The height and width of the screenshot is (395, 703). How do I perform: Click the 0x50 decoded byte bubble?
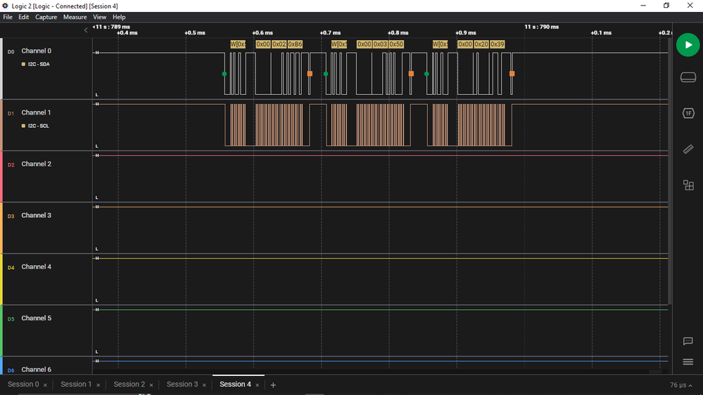coord(396,44)
